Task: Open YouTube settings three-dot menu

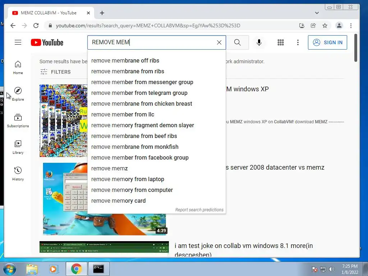Action: [x=298, y=42]
